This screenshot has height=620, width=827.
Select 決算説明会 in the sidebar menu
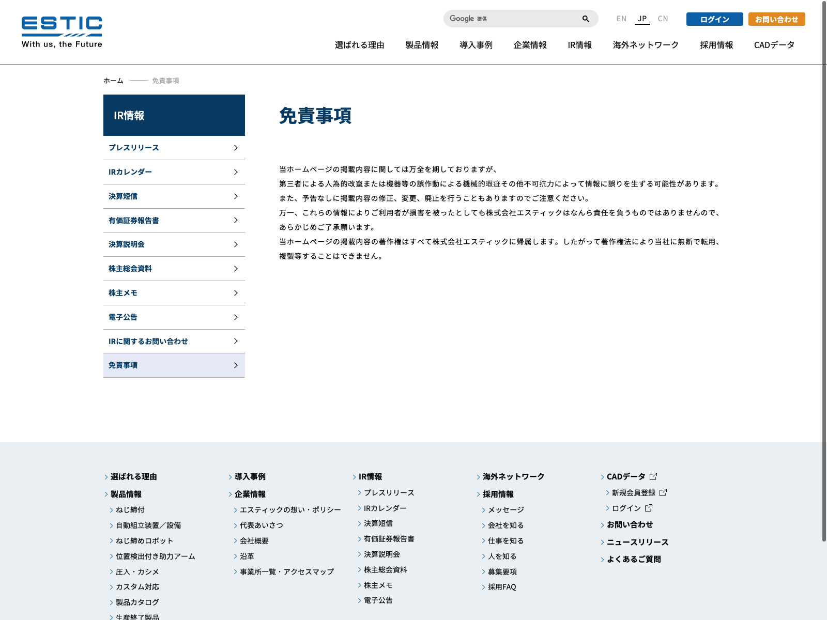click(127, 244)
